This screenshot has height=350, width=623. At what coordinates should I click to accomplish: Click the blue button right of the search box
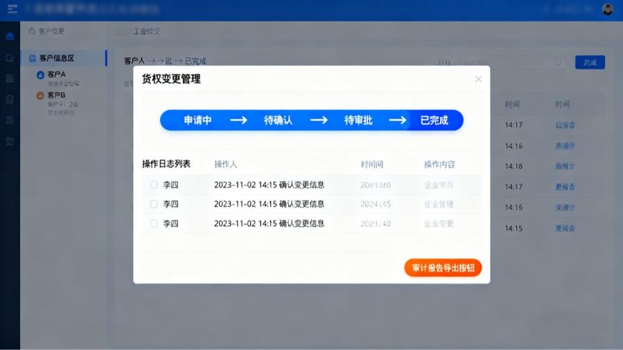(x=590, y=62)
